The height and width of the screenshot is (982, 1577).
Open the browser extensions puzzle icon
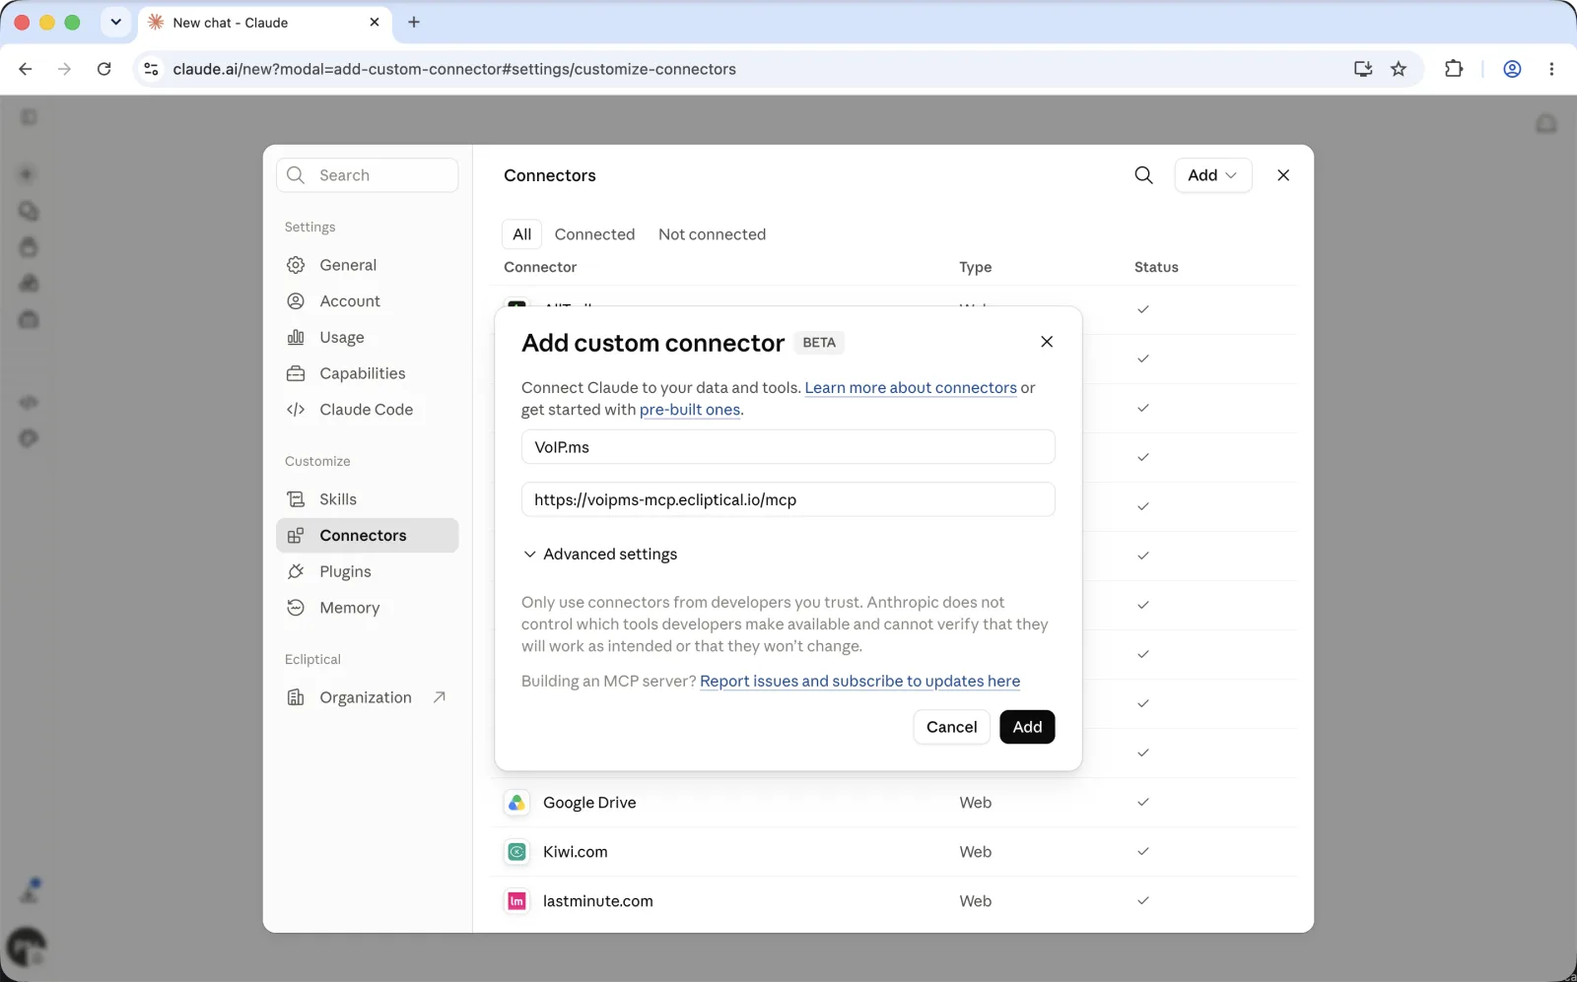point(1454,69)
